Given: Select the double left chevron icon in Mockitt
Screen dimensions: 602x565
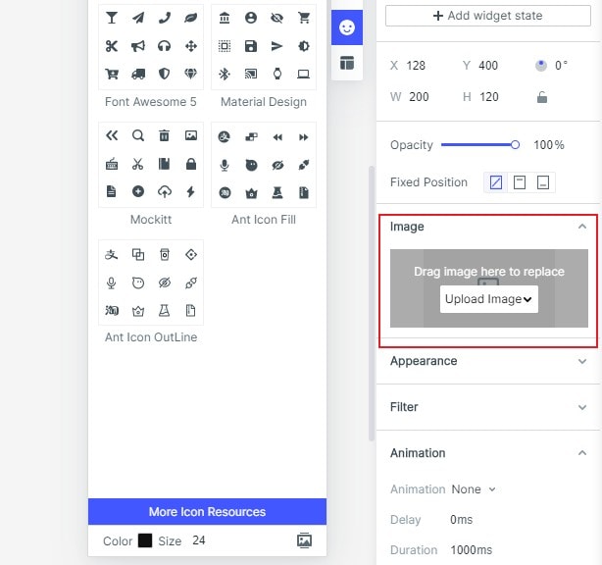Looking at the screenshot, I should click(112, 135).
